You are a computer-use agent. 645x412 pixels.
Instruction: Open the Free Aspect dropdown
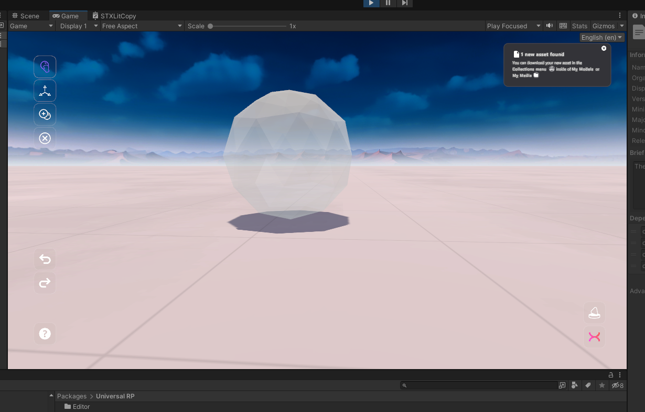(142, 26)
